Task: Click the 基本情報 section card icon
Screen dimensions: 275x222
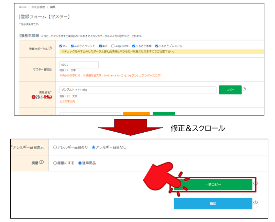Action: click(21, 36)
